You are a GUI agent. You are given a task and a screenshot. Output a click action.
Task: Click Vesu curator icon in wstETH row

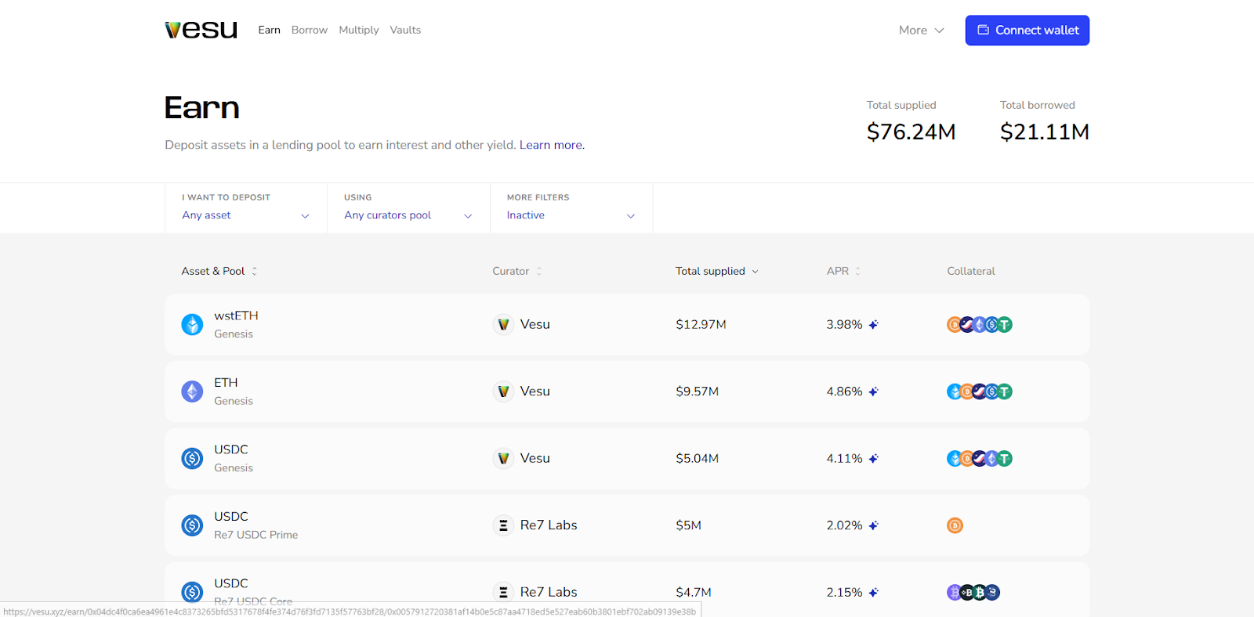coord(503,324)
